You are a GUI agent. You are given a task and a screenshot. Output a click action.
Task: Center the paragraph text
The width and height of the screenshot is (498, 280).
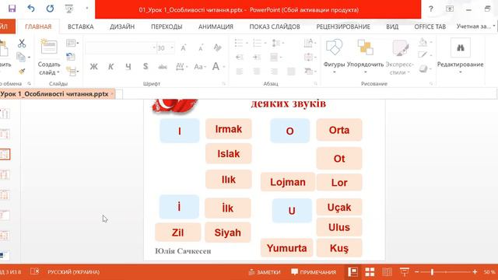(x=257, y=72)
